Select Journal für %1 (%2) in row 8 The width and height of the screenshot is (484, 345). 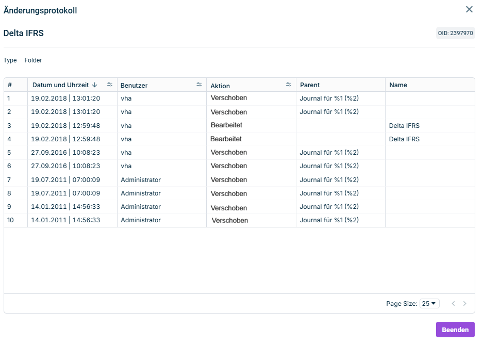pyautogui.click(x=329, y=193)
